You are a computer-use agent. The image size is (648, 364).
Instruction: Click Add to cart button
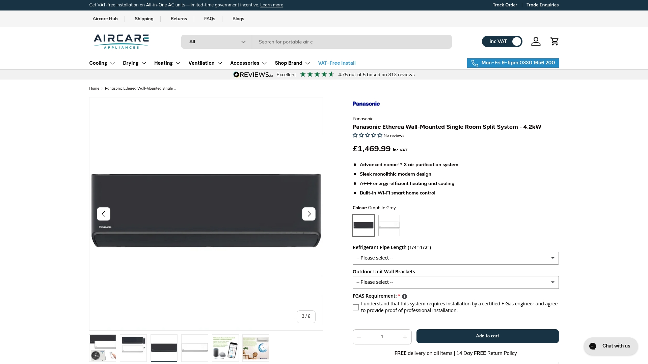click(x=487, y=336)
